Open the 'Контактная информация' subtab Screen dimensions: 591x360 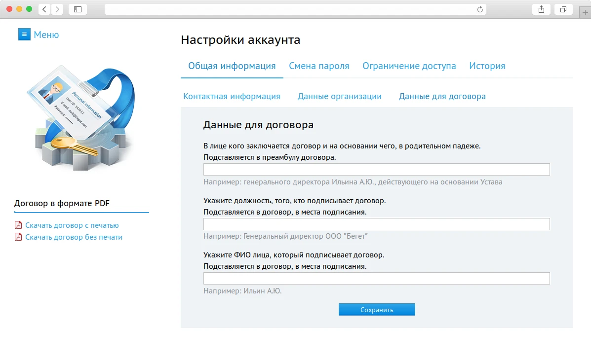point(232,96)
